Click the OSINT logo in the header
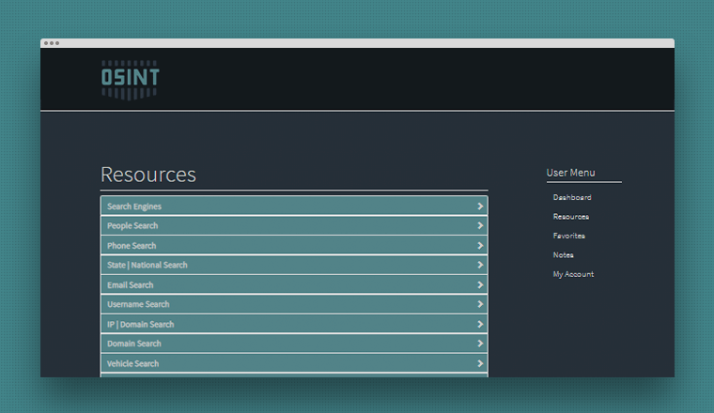Viewport: 714px width, 413px height. (x=130, y=79)
